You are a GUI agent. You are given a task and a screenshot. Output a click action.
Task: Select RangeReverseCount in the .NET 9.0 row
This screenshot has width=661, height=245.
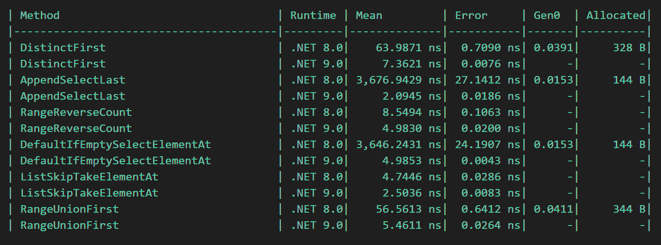pos(76,128)
